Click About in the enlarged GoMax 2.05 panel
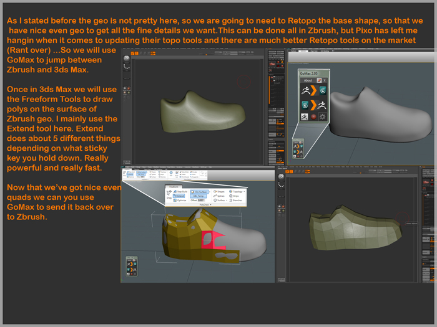437x327 pixels. (308, 80)
